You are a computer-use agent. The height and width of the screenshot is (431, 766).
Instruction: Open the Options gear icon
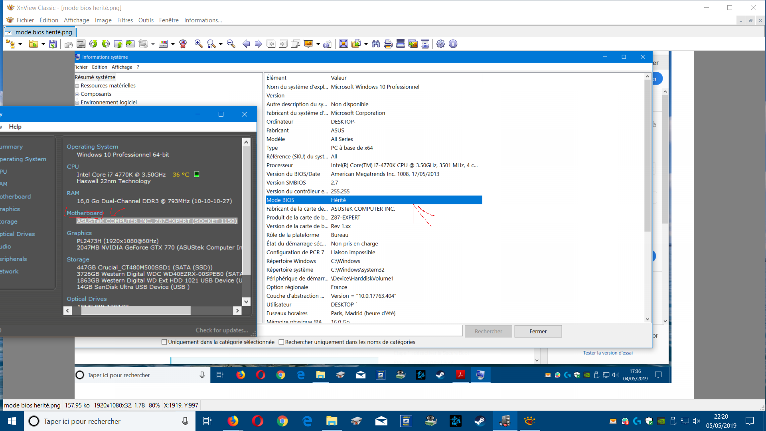[440, 44]
